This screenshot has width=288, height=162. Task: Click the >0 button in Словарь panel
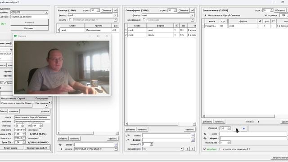[116, 10]
